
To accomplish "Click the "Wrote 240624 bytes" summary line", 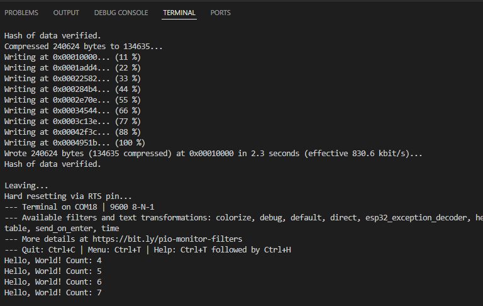I will click(x=214, y=154).
